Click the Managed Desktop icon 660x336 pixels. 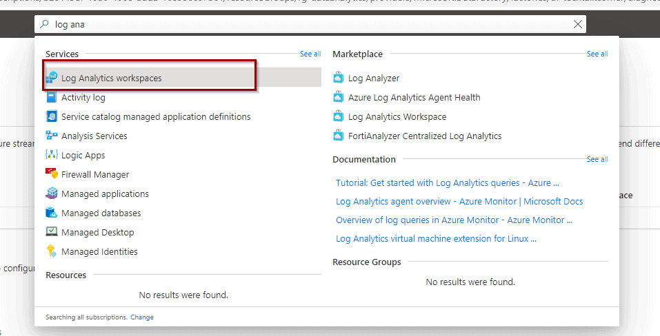click(51, 232)
